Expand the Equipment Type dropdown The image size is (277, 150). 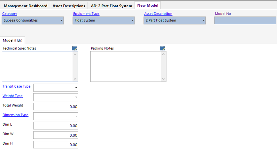pos(132,20)
